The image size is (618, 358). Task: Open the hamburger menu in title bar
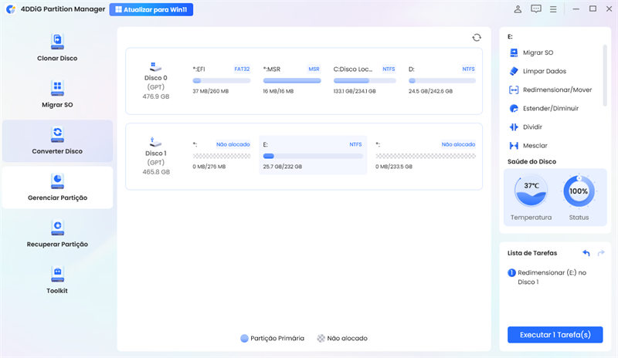pyautogui.click(x=553, y=9)
